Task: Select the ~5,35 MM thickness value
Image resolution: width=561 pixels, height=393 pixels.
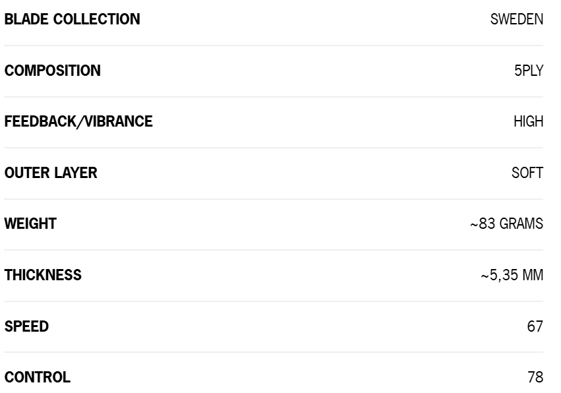Action: (x=512, y=275)
